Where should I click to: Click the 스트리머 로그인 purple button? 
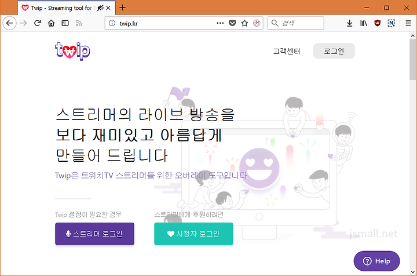coord(94,234)
